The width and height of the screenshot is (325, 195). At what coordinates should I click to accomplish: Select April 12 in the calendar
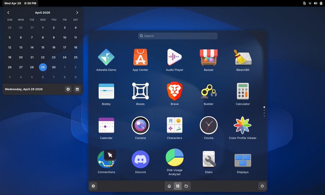tap(10, 47)
